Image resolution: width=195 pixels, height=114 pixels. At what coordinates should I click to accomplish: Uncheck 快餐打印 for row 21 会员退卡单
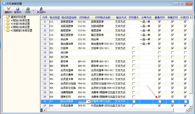[173, 79]
